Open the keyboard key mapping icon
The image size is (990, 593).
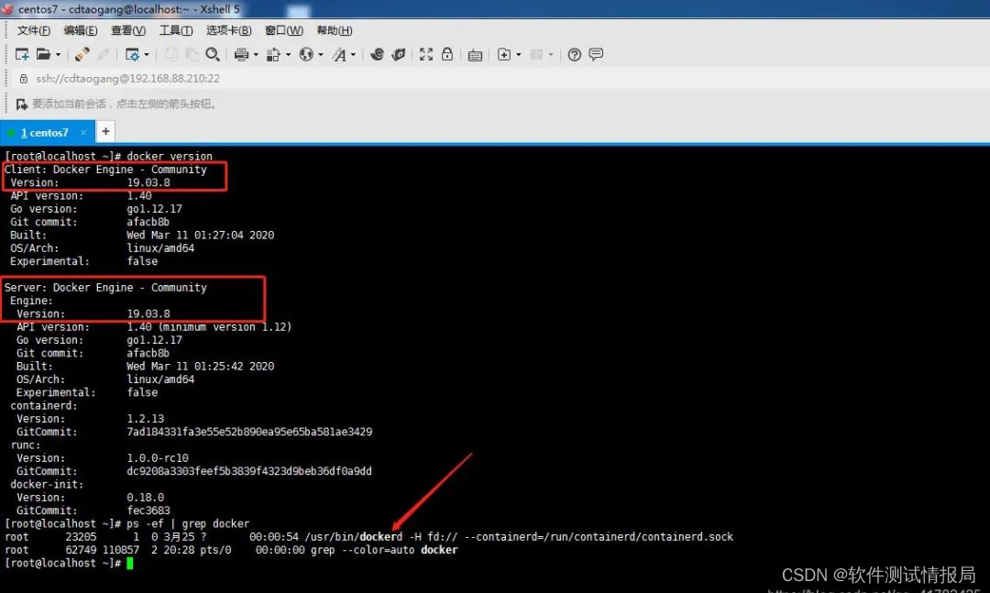tap(476, 56)
